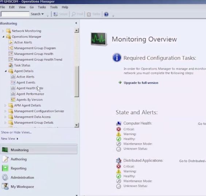Click the Management Group Diagram icon
The width and height of the screenshot is (206, 196).
click(x=11, y=48)
